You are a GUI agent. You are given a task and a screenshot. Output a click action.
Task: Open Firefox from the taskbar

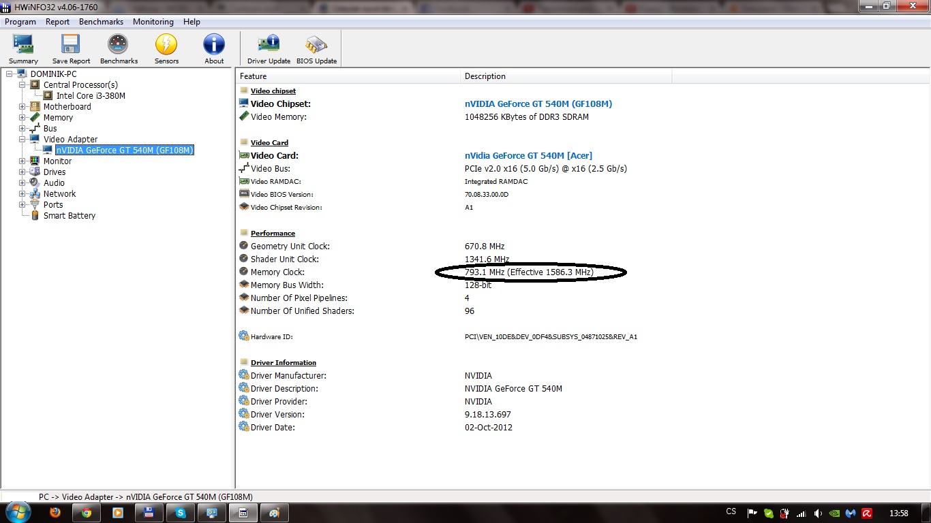55,513
